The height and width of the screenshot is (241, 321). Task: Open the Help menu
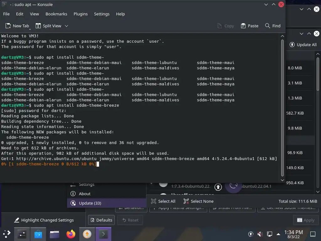(x=120, y=14)
